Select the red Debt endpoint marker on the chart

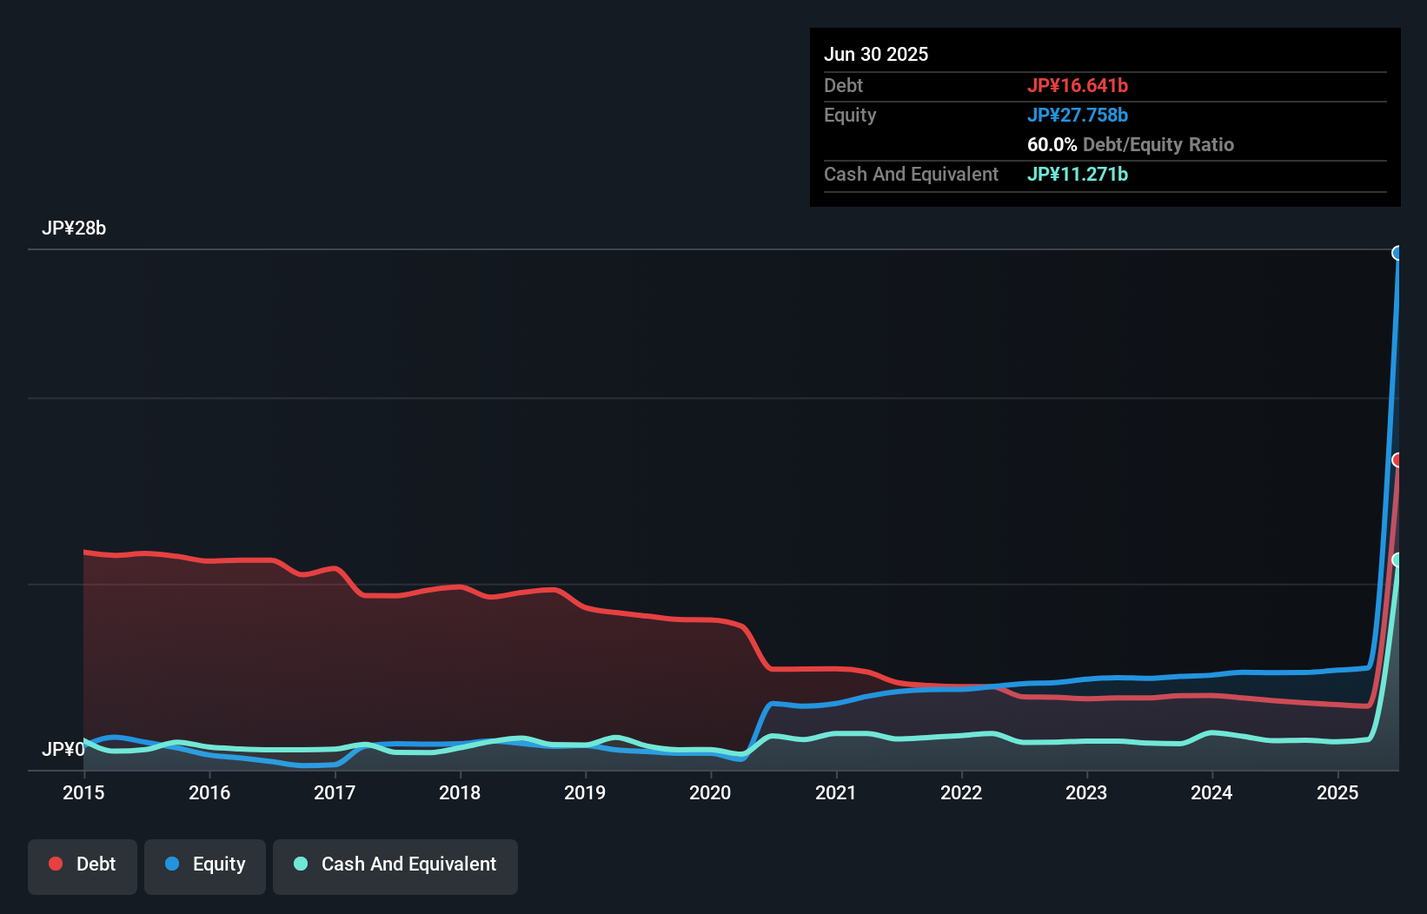(x=1398, y=460)
